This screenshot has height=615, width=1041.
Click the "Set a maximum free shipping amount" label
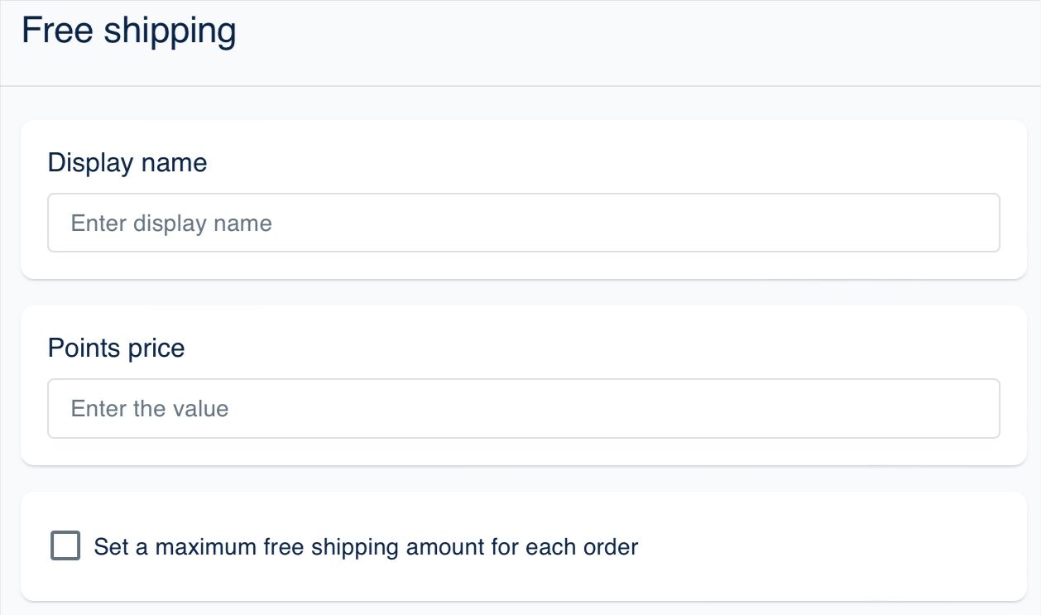pos(366,547)
